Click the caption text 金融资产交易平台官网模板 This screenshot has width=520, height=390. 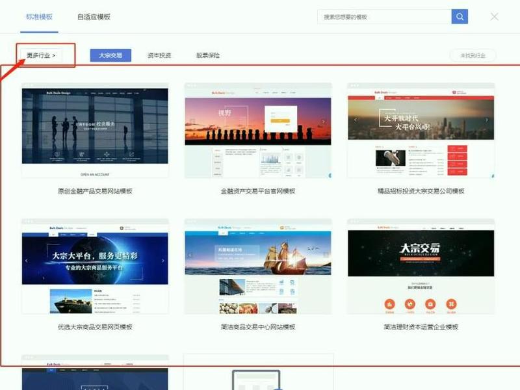(x=258, y=191)
